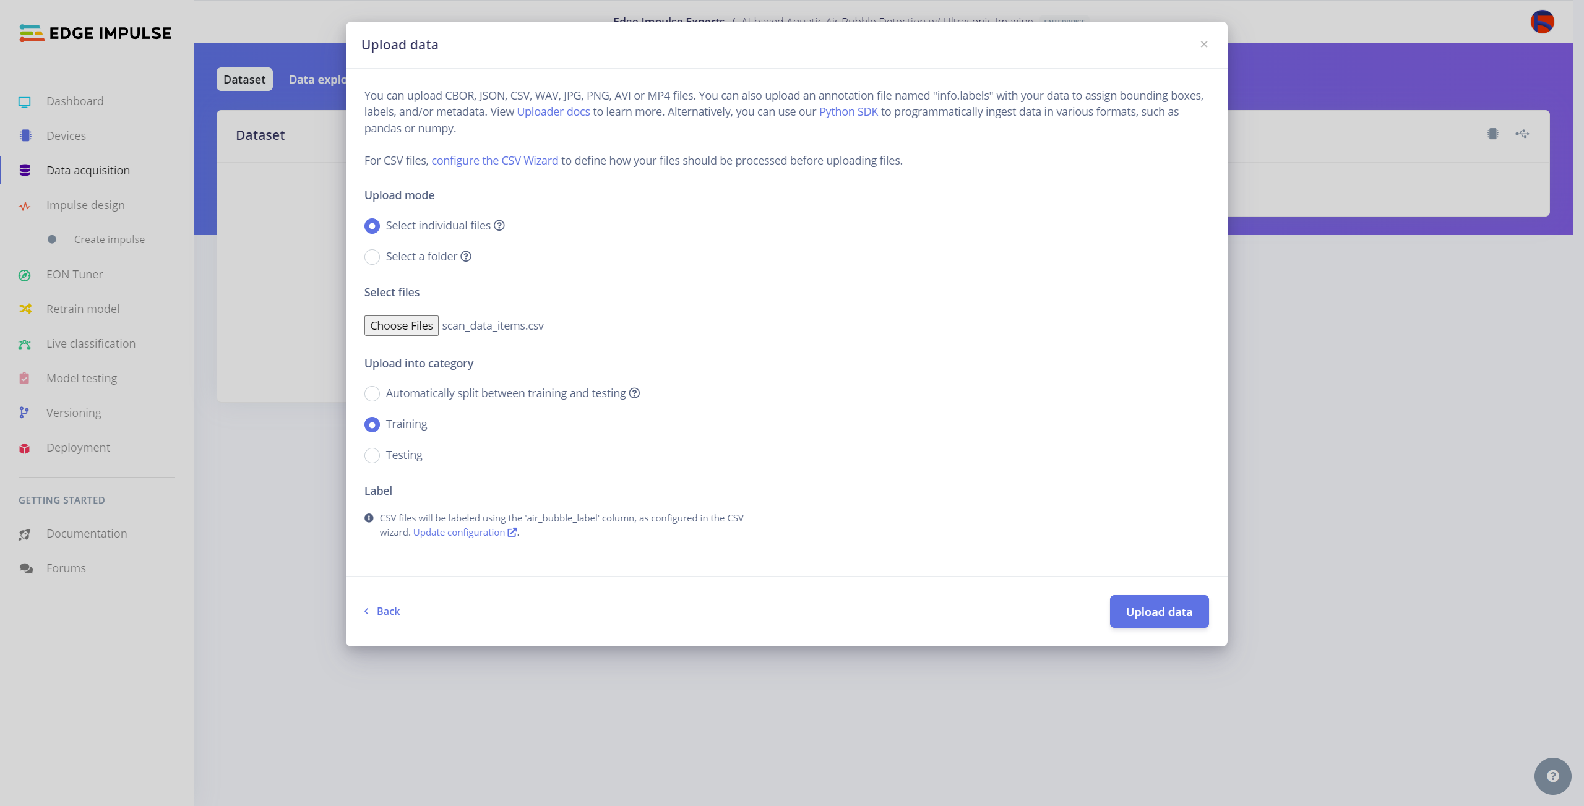Click the Live classification icon

coord(25,343)
